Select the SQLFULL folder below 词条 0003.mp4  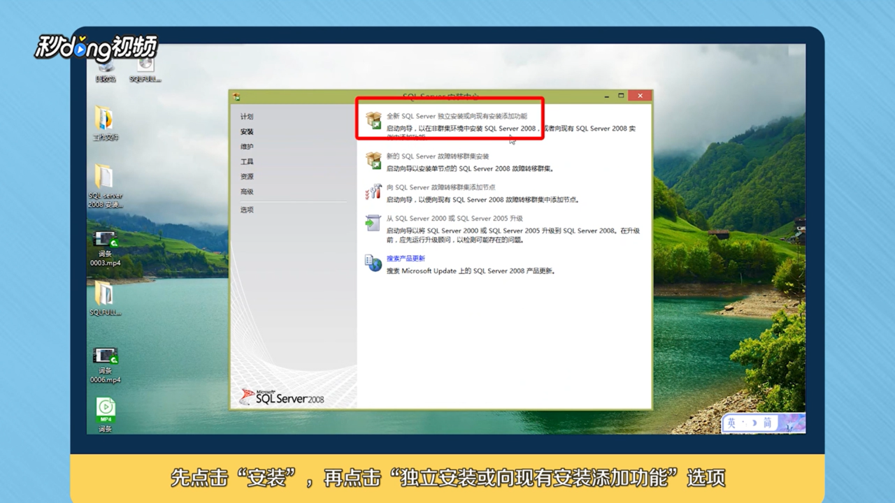coord(106,299)
